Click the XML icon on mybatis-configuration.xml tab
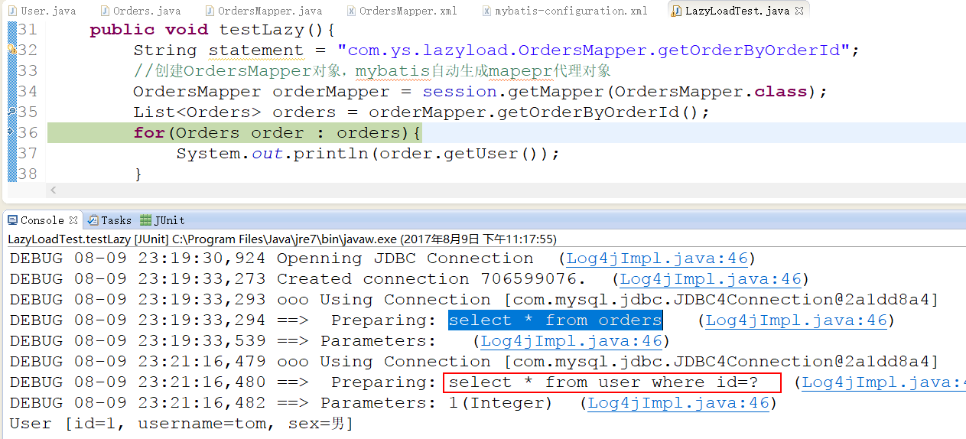This screenshot has width=966, height=439. point(487,11)
